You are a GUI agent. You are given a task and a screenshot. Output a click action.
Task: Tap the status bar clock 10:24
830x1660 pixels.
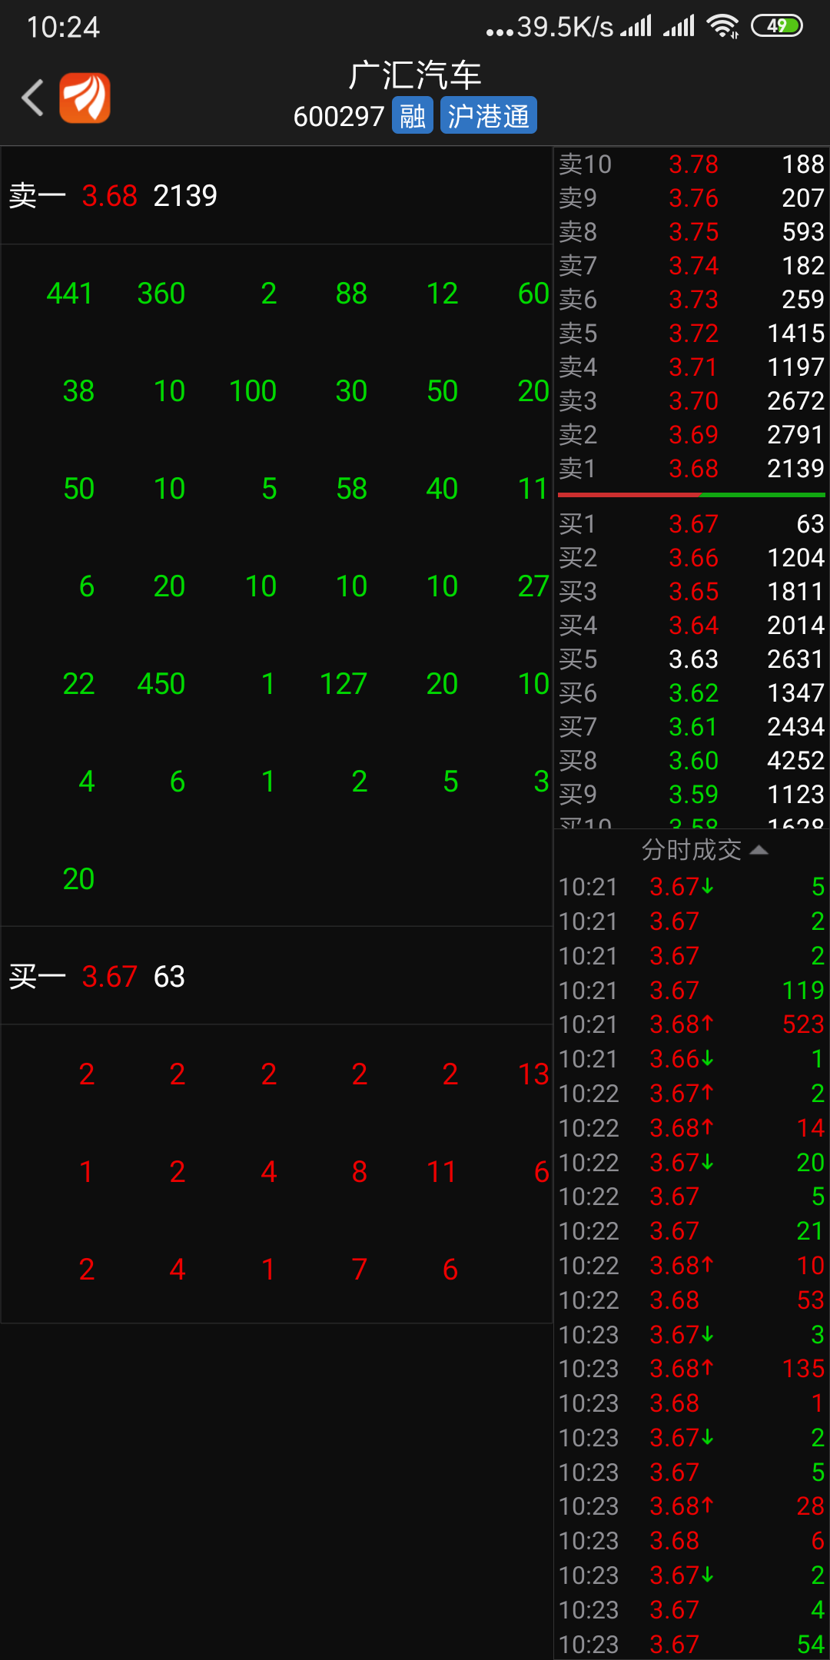click(63, 28)
